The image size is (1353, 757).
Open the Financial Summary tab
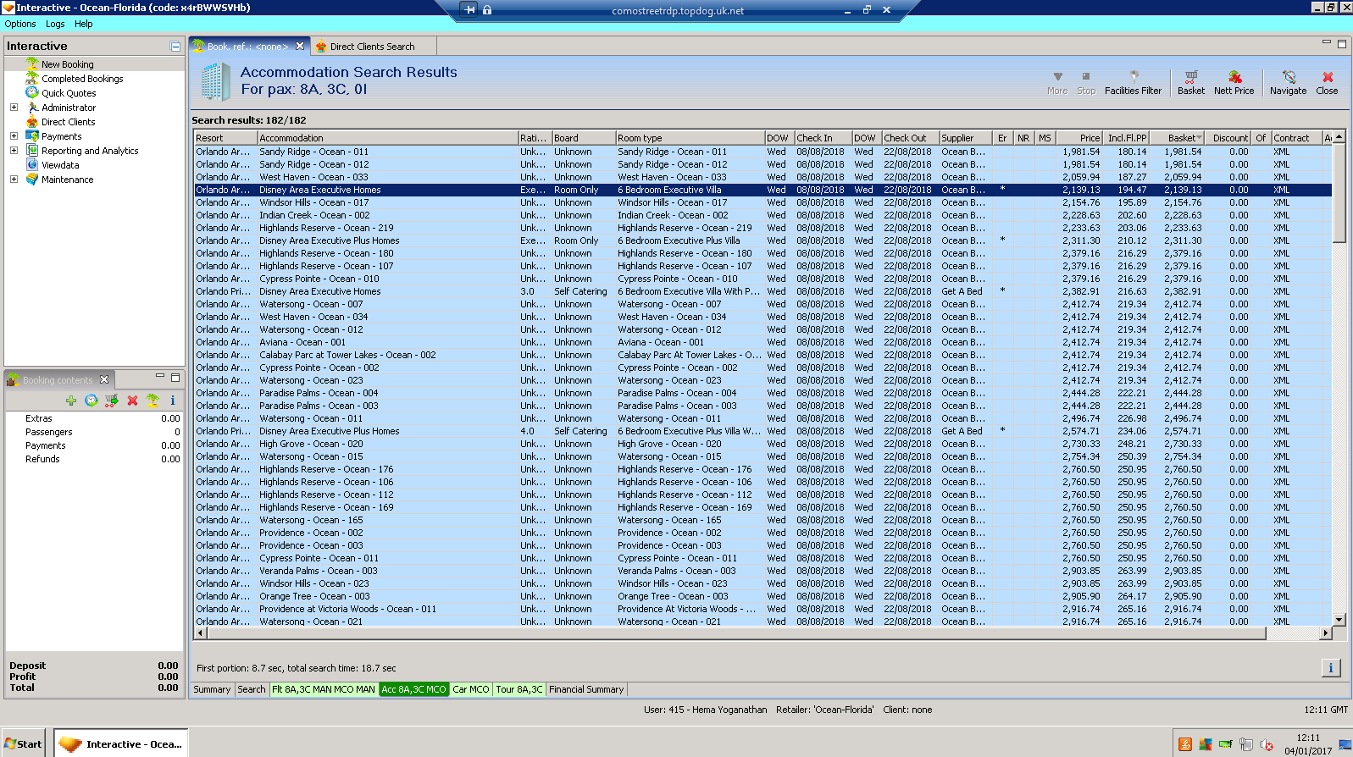pos(586,689)
